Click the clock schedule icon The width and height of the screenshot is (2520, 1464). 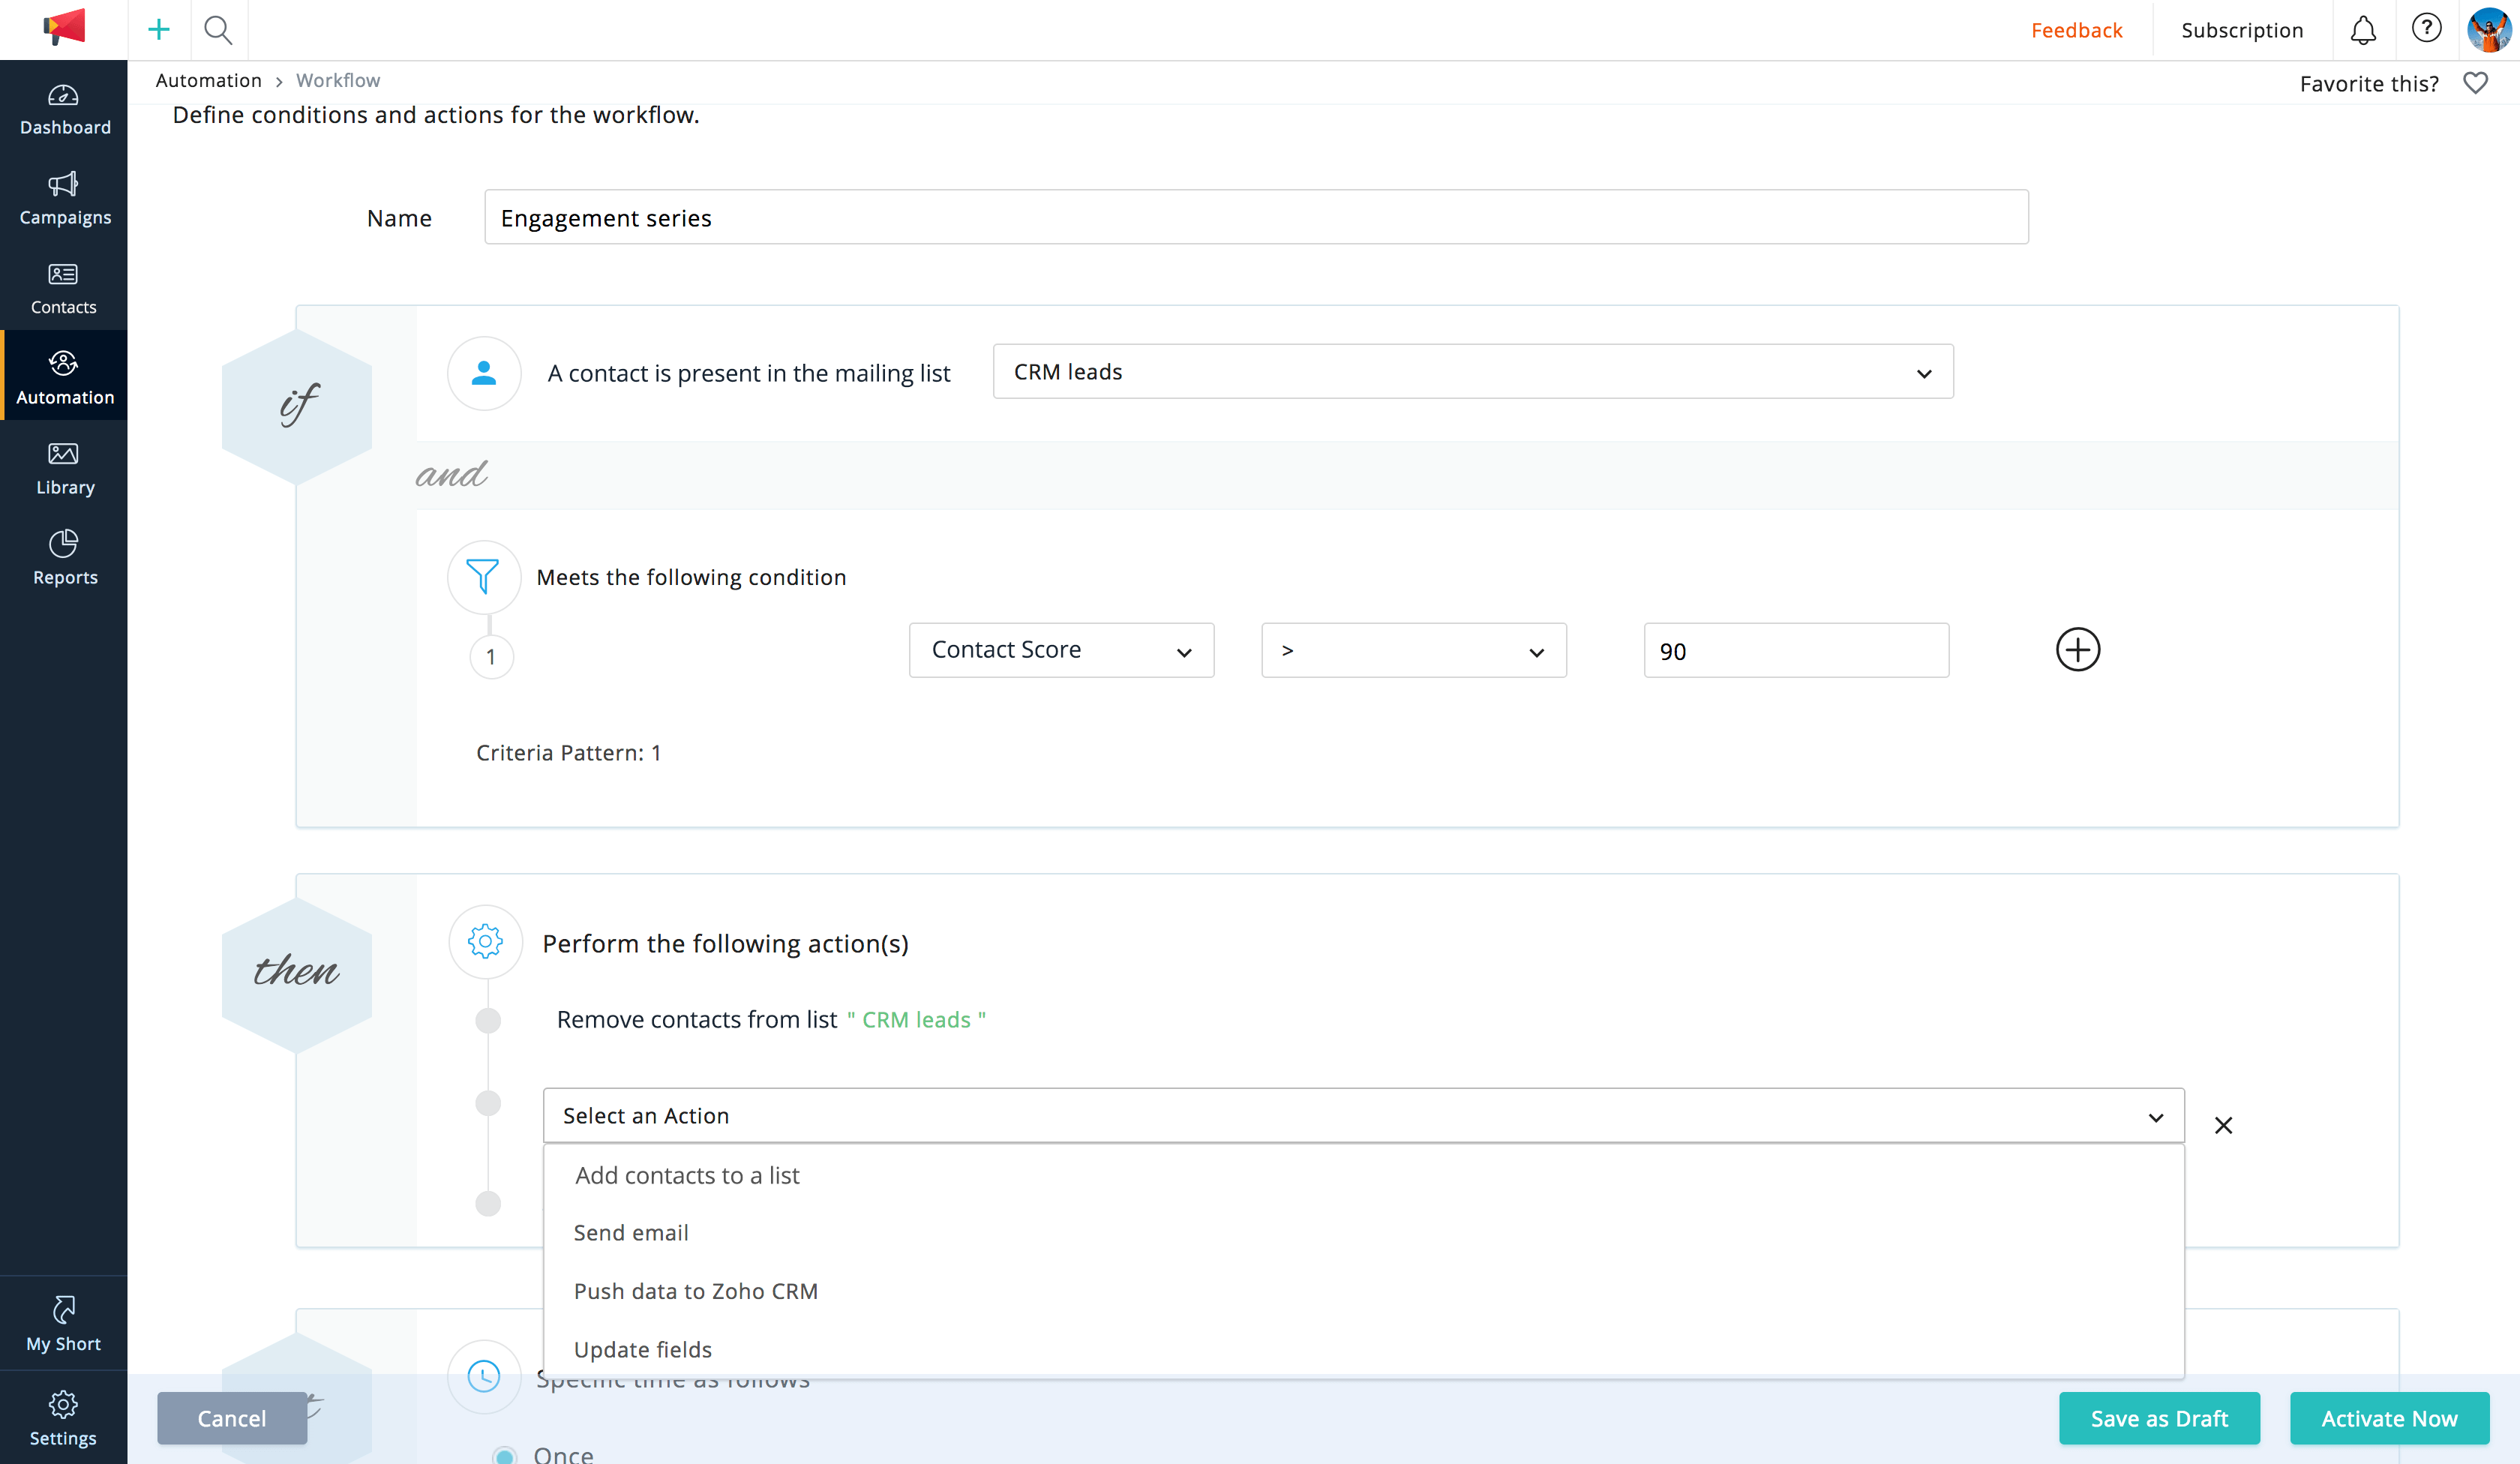484,1376
